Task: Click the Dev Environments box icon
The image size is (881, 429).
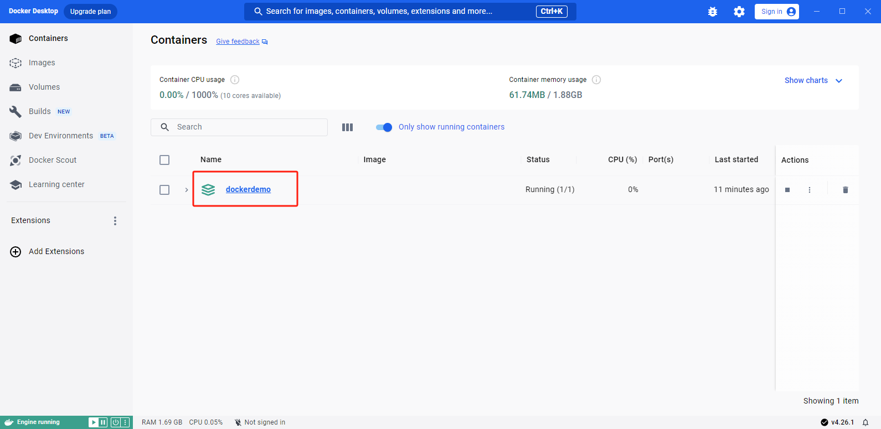Action: pos(16,136)
